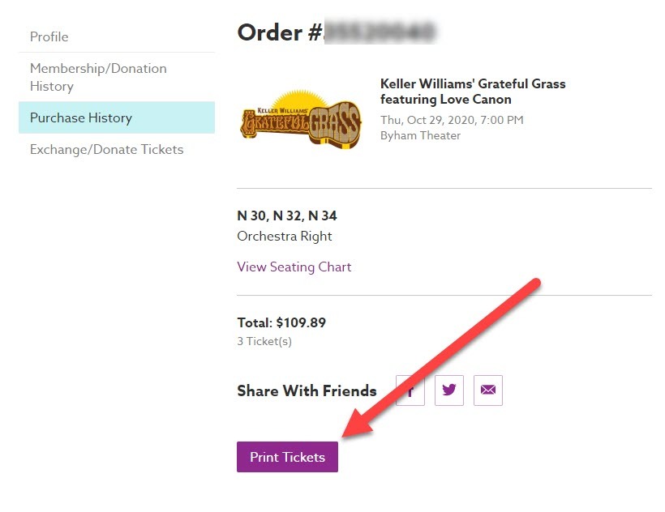
Task: Share the order via email icon
Action: click(x=488, y=390)
